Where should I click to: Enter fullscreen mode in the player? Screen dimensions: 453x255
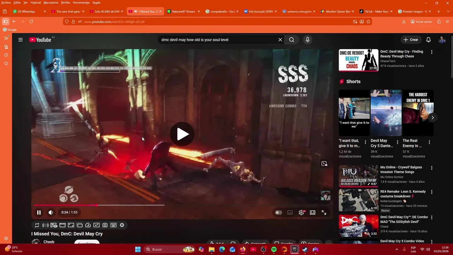324,212
